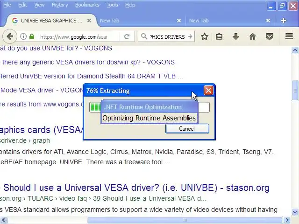Click the horizontal scrollbar left arrow
299x224 pixels.
3,220
